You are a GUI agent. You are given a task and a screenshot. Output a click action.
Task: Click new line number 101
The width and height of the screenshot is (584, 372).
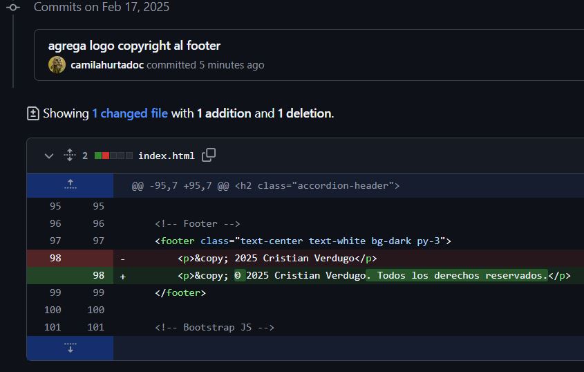point(95,327)
